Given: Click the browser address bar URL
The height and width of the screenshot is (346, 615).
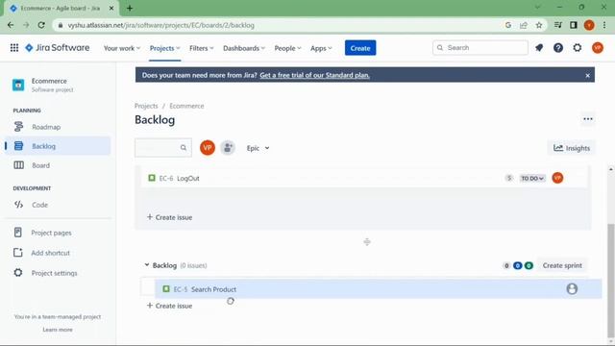Looking at the screenshot, I should pos(160,25).
